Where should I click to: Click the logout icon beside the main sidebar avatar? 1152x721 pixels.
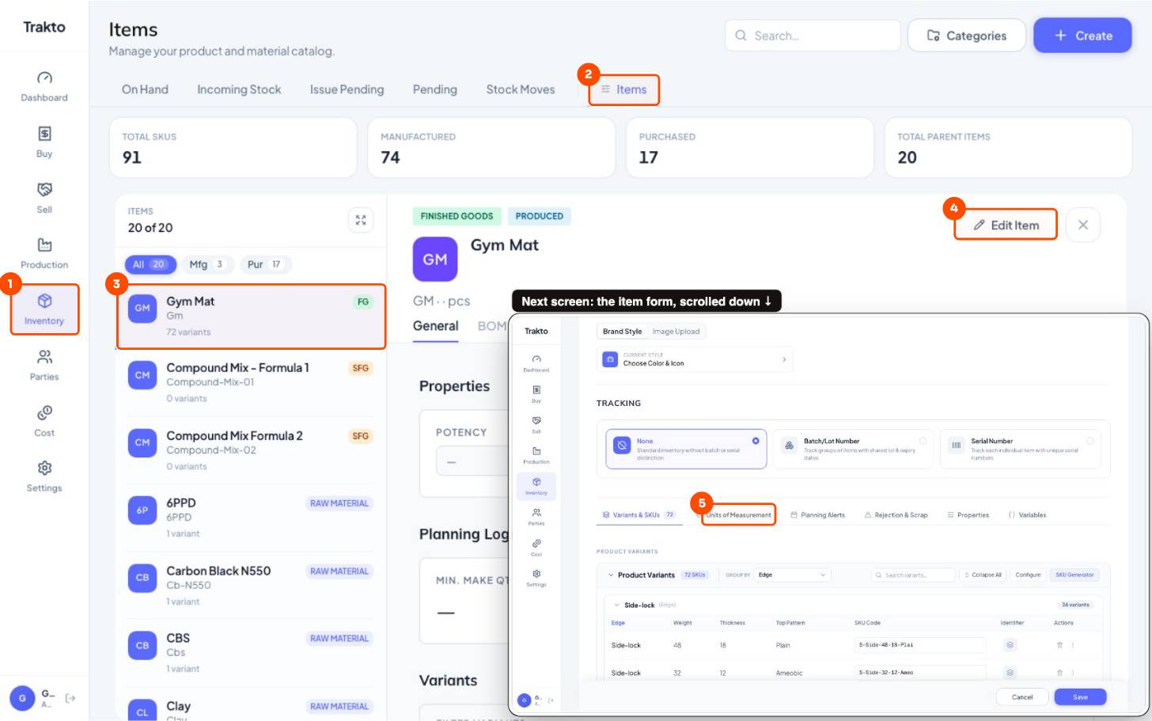[x=70, y=698]
